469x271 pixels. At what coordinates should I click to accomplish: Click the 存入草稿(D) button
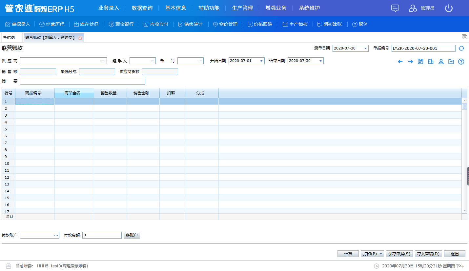pos(428,254)
